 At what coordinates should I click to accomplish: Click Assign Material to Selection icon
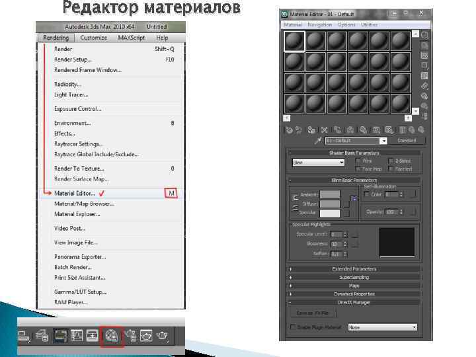pos(311,130)
